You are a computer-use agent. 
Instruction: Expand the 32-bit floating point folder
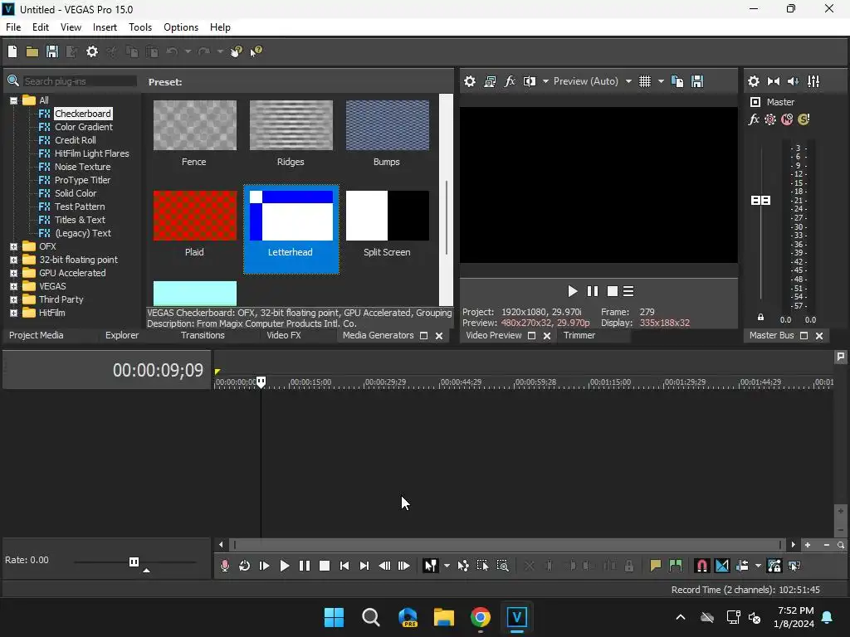[13, 260]
